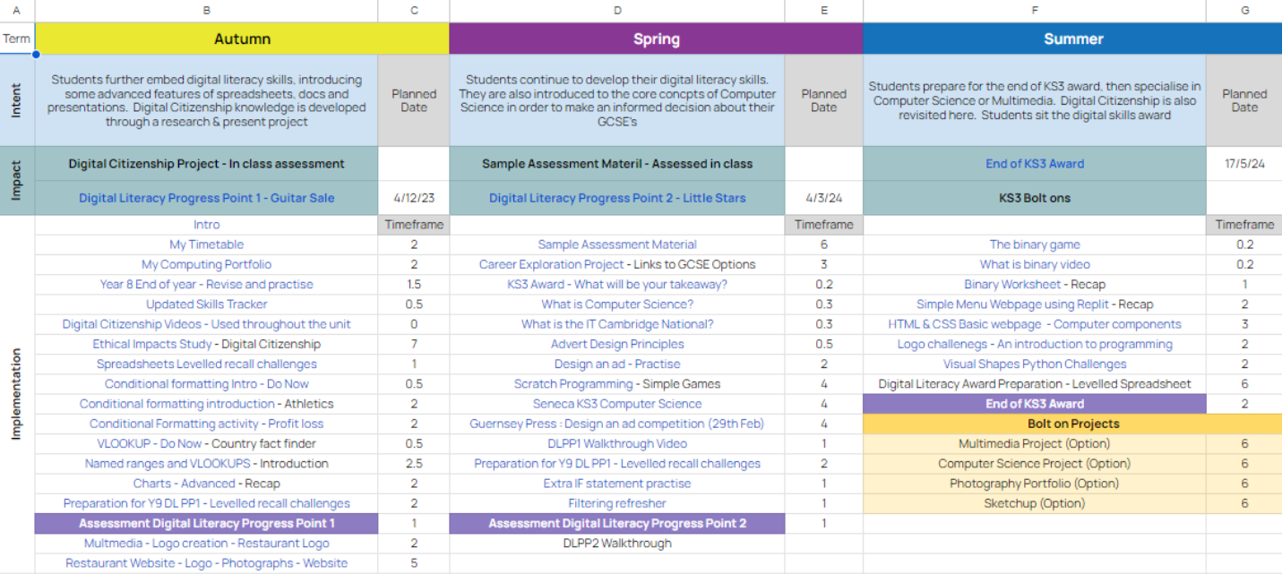Click 'Multimedia Project (Option)' cell
The width and height of the screenshot is (1282, 574).
1034,443
